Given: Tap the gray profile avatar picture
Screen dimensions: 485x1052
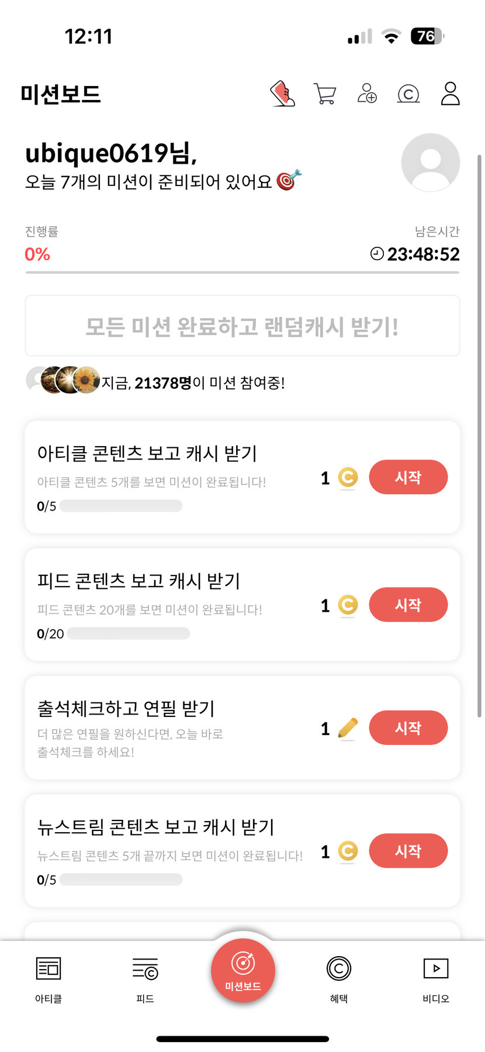Looking at the screenshot, I should pos(430,162).
